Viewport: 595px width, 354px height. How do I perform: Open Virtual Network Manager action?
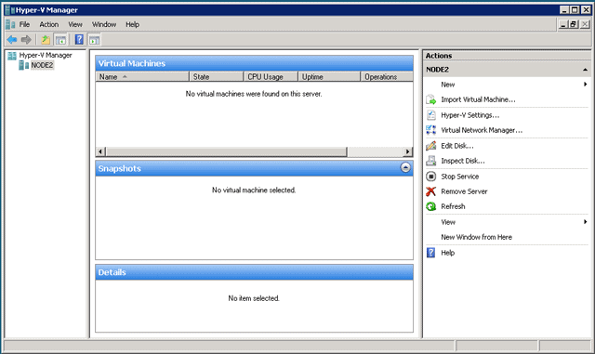[x=482, y=130]
